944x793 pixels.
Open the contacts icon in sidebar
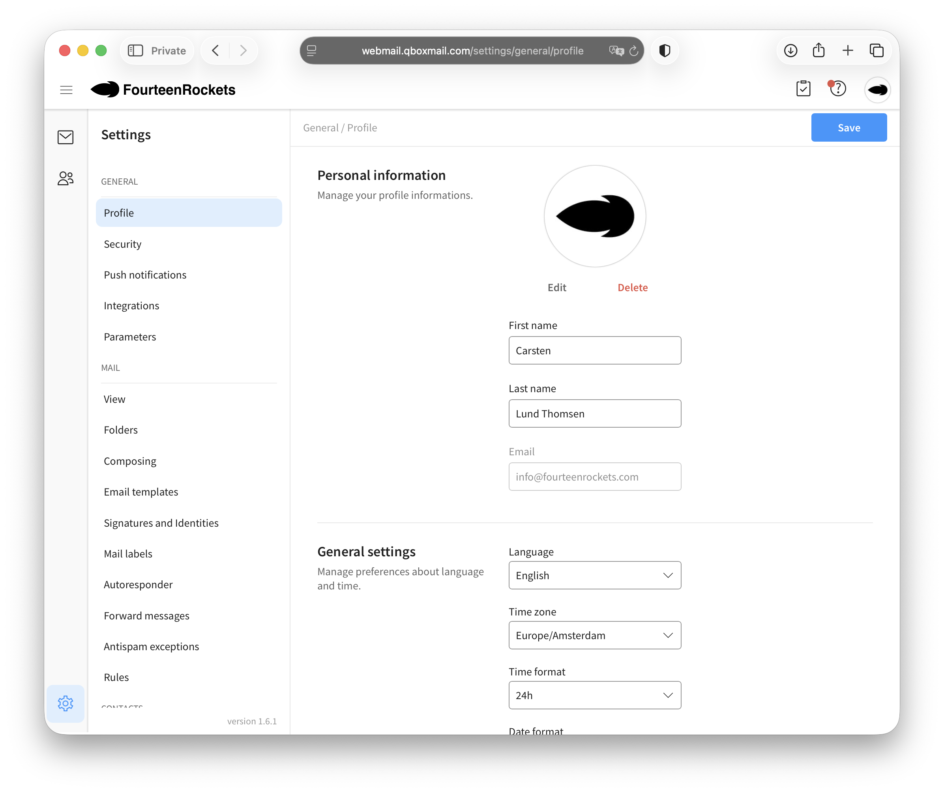click(66, 178)
